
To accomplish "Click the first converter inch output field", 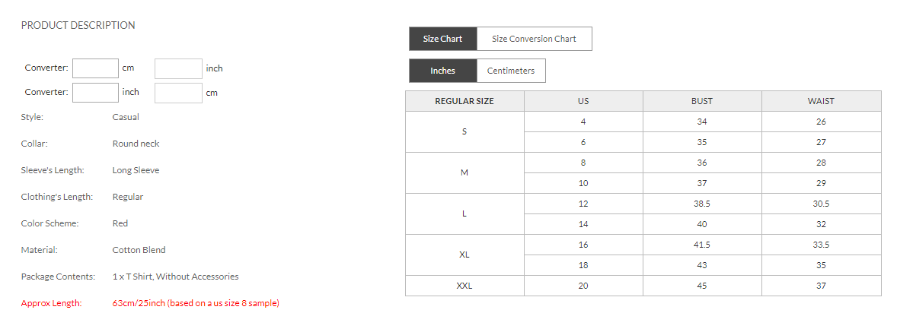I will (178, 68).
